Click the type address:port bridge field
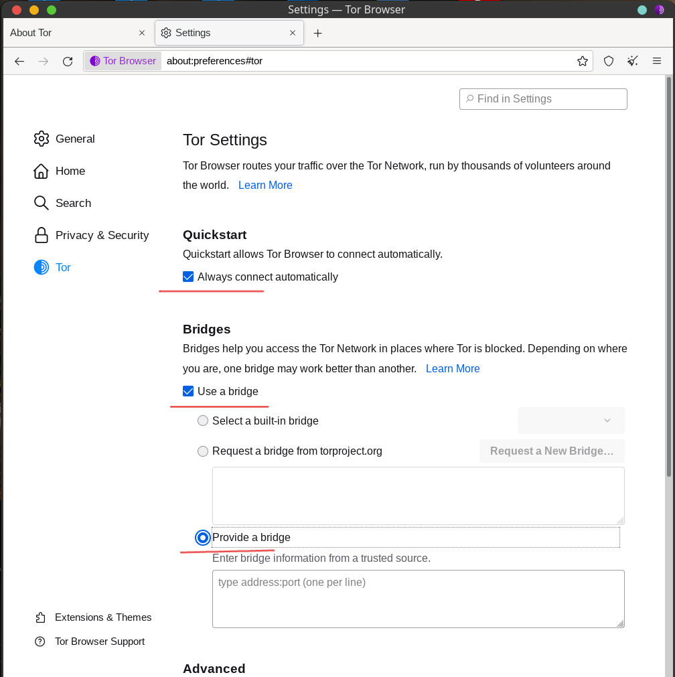This screenshot has height=677, width=675. tap(418, 599)
